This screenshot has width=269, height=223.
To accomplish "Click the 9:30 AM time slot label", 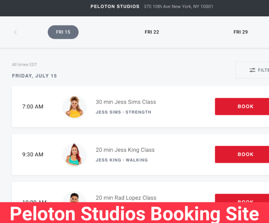I will pyautogui.click(x=33, y=154).
